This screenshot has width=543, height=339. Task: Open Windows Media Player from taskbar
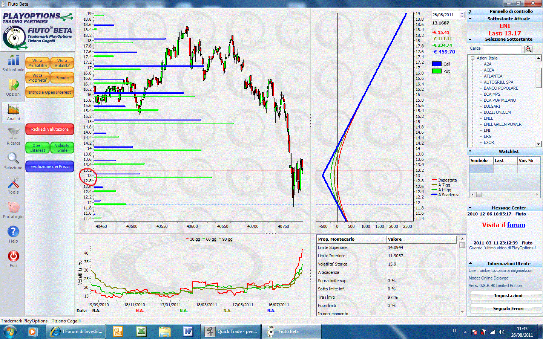point(32,332)
